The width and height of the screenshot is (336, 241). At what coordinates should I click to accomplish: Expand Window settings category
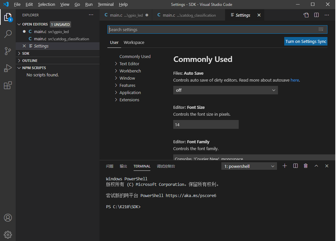coord(116,78)
